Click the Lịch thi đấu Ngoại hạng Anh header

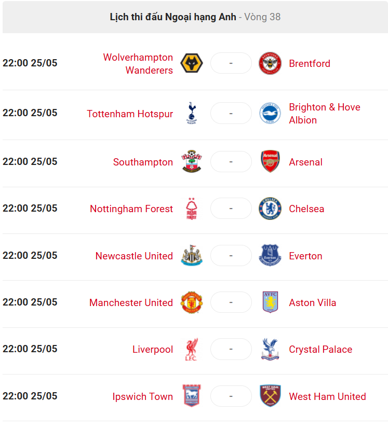coord(173,17)
